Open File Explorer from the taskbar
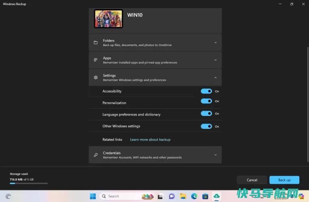The width and height of the screenshot is (309, 202). pos(183,196)
